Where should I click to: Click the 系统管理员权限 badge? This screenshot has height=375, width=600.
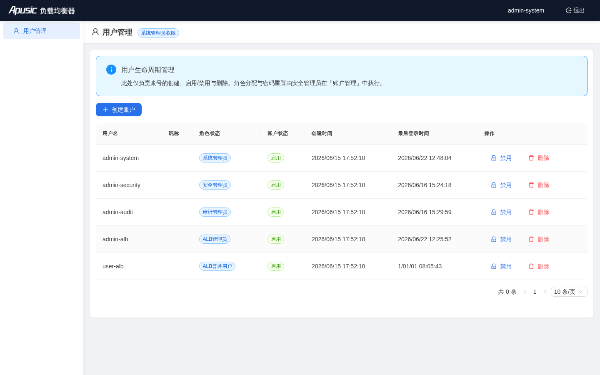click(x=158, y=33)
